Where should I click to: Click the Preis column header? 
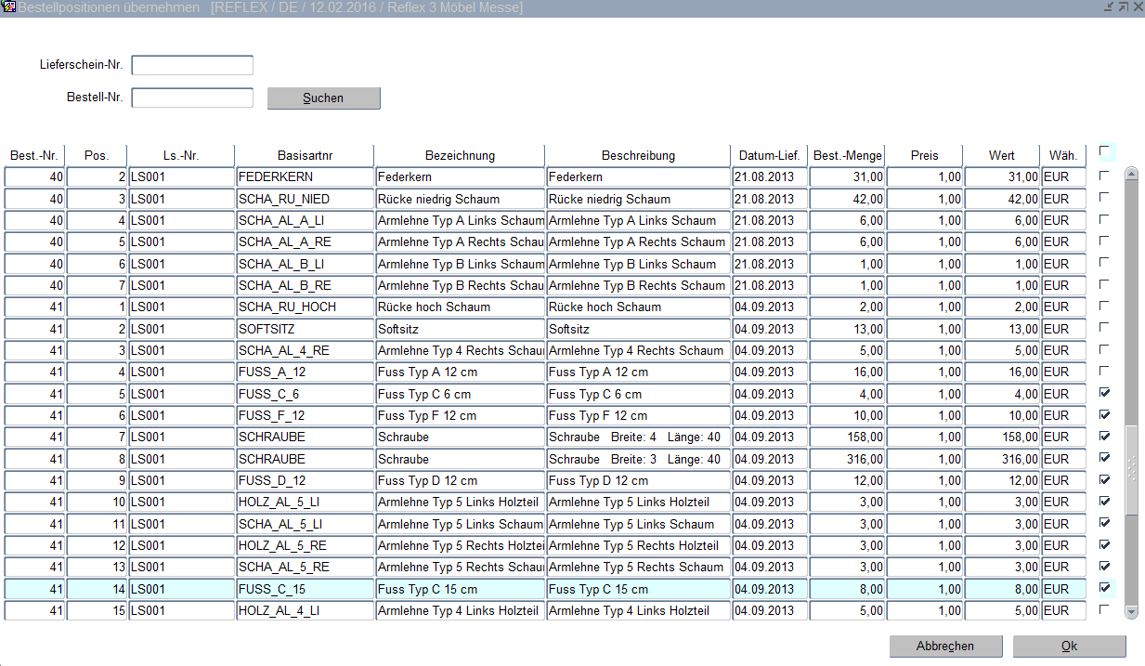924,155
